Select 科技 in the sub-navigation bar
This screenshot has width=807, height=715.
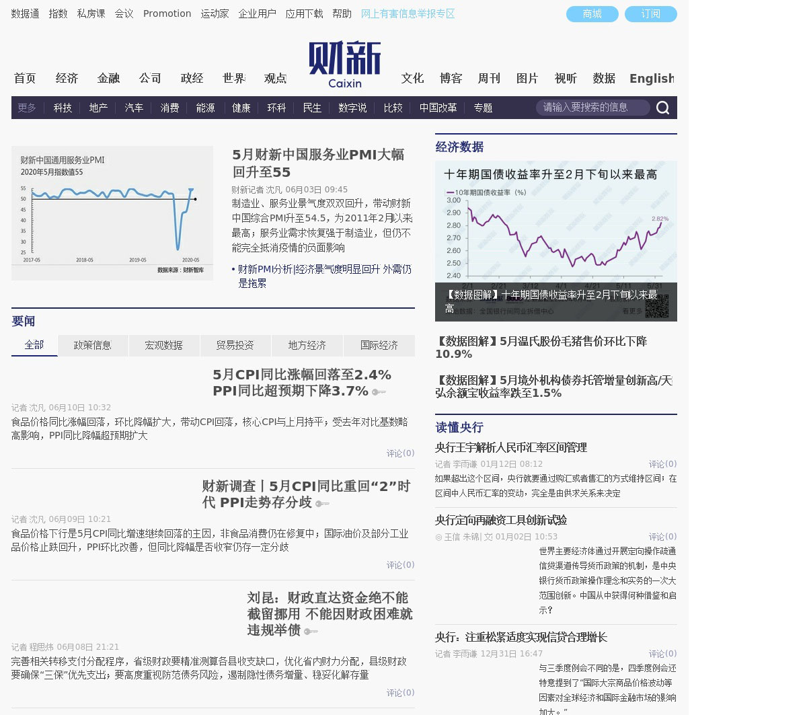[x=63, y=108]
